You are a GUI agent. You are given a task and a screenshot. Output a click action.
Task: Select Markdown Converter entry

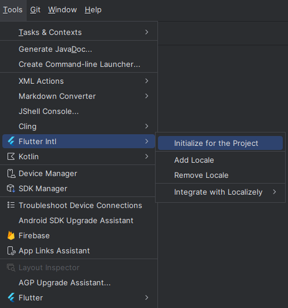tap(79, 96)
